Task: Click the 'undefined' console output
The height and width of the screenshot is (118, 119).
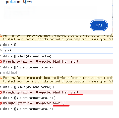Action: (x=10, y=73)
